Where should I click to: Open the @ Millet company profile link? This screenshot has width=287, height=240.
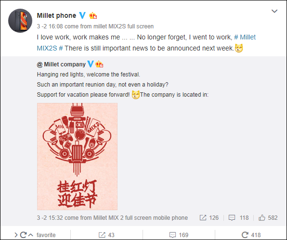point(61,64)
